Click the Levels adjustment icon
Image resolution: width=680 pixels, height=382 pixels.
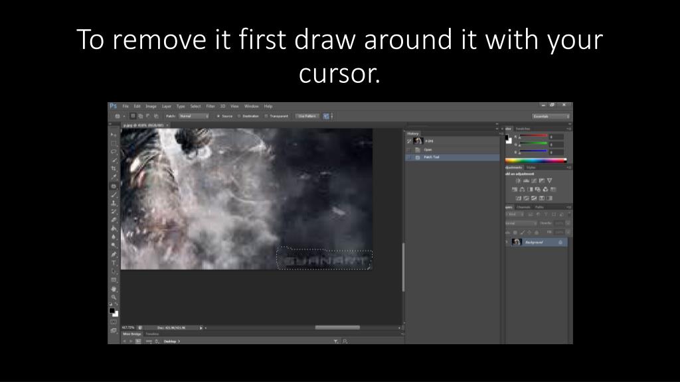tap(526, 180)
